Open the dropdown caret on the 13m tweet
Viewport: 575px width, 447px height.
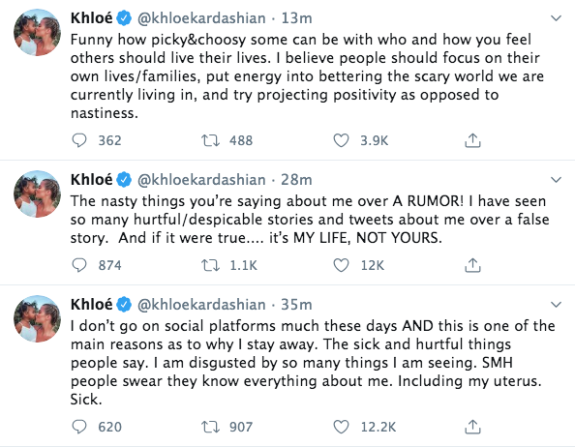point(557,18)
